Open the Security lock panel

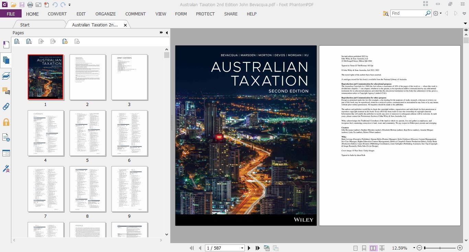point(6,122)
